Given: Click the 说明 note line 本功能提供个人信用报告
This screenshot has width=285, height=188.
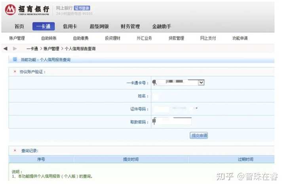Looking at the screenshot, I should pyautogui.click(x=52, y=176).
